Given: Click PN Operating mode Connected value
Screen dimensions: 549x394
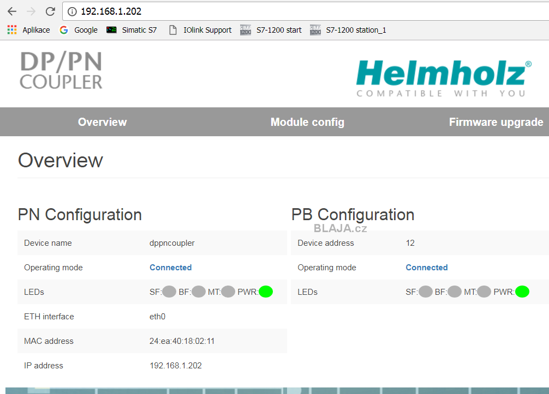Looking at the screenshot, I should 170,268.
